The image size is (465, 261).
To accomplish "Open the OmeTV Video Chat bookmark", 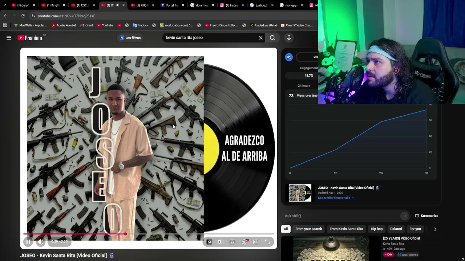I will pos(296,25).
